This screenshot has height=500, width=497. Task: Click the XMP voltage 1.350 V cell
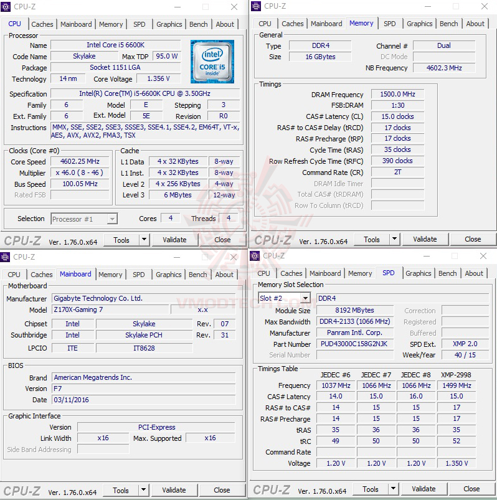coord(457,463)
